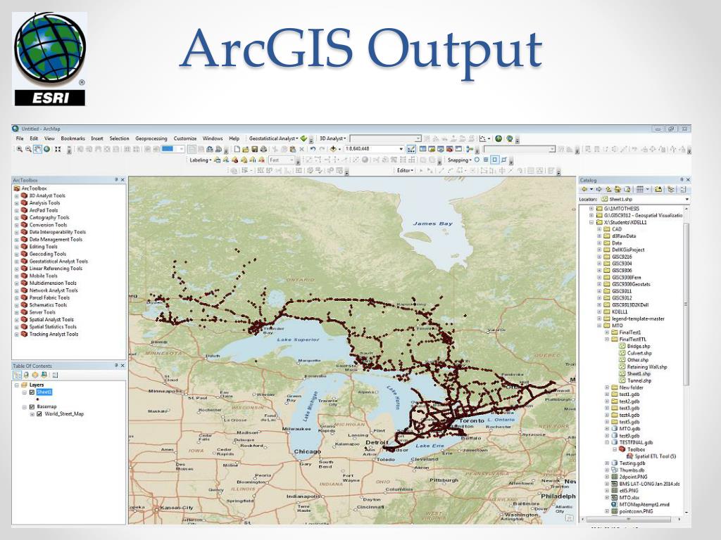Screen dimensions: 721x540
Task: Open the Help menu
Action: [x=234, y=139]
